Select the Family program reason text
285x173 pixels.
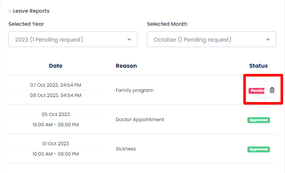tap(134, 90)
